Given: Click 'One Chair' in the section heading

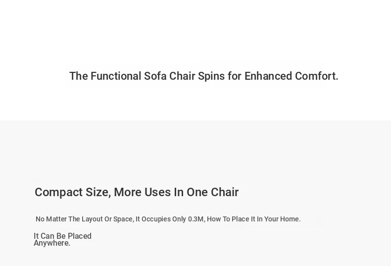Looking at the screenshot, I should pyautogui.click(x=212, y=192).
